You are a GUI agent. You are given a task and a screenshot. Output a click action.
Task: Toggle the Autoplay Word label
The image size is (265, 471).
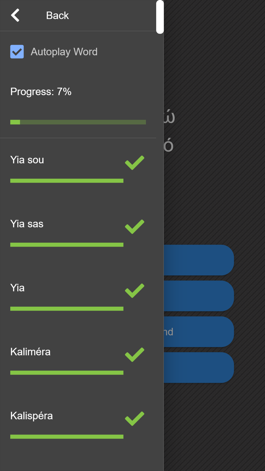(x=64, y=52)
